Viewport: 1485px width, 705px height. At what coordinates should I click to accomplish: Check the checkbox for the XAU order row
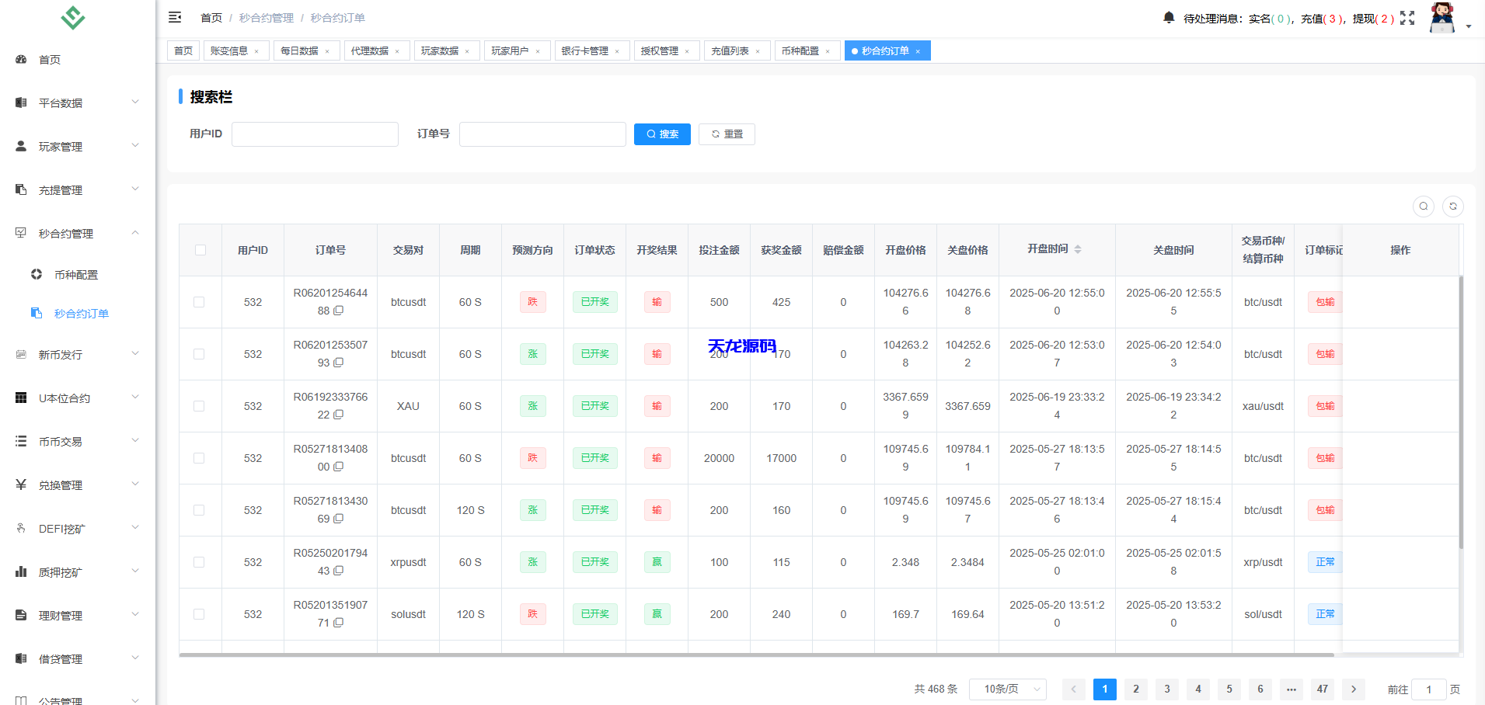click(x=200, y=406)
